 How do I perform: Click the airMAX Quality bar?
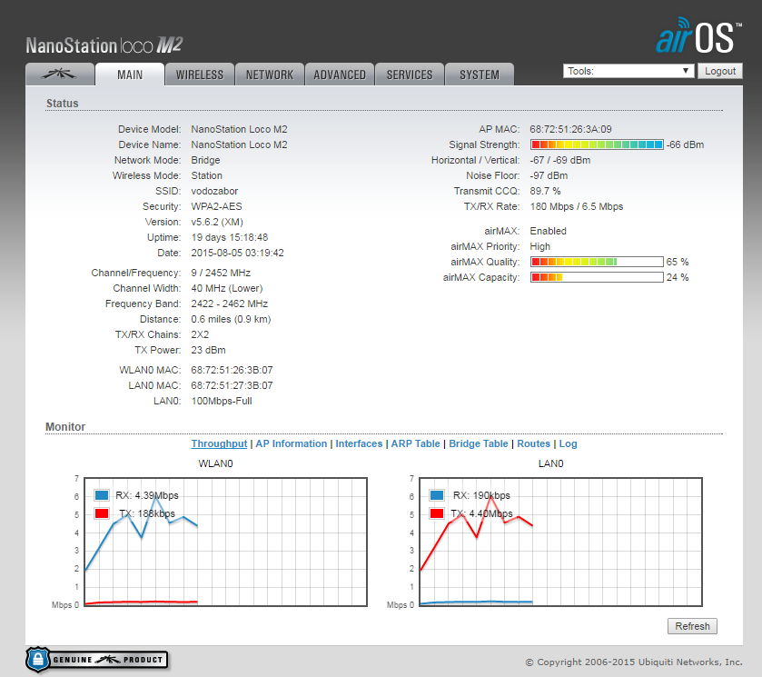tap(597, 262)
